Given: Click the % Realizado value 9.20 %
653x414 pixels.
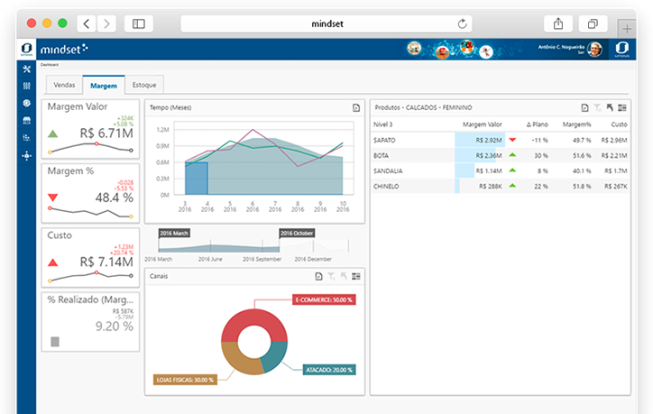Looking at the screenshot, I should click(x=115, y=327).
